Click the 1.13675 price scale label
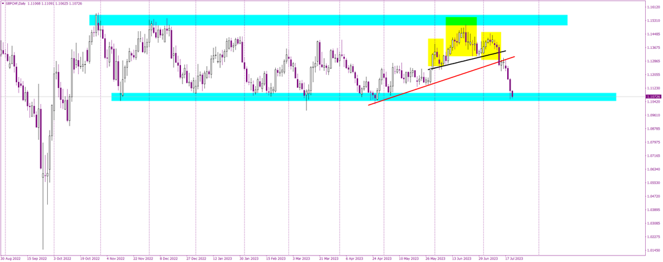This screenshot has width=663, height=262. click(x=654, y=48)
